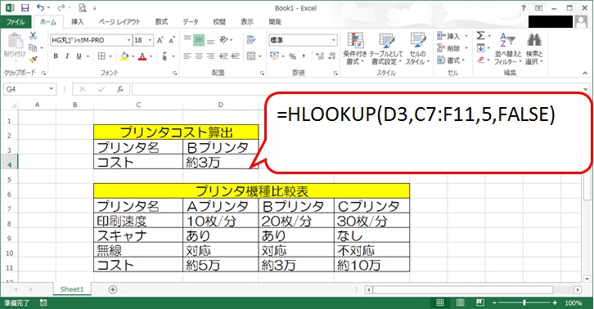The height and width of the screenshot is (309, 594).
Task: Click decrease decimal icon
Action: click(x=332, y=56)
